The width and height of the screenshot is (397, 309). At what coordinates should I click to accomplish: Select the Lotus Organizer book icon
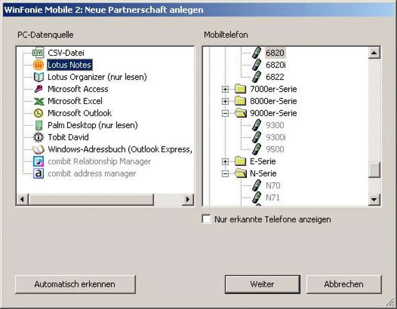point(38,77)
